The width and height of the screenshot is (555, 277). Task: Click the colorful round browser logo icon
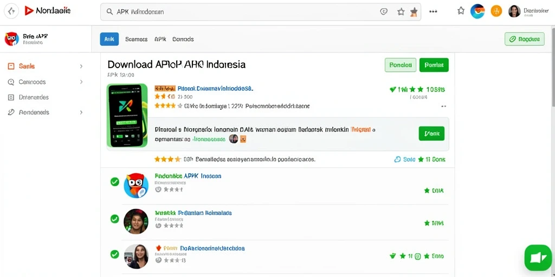tap(477, 11)
